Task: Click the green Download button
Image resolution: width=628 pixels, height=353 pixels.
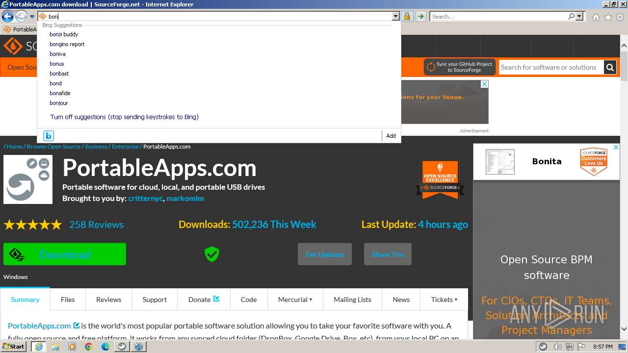Action: (x=65, y=254)
